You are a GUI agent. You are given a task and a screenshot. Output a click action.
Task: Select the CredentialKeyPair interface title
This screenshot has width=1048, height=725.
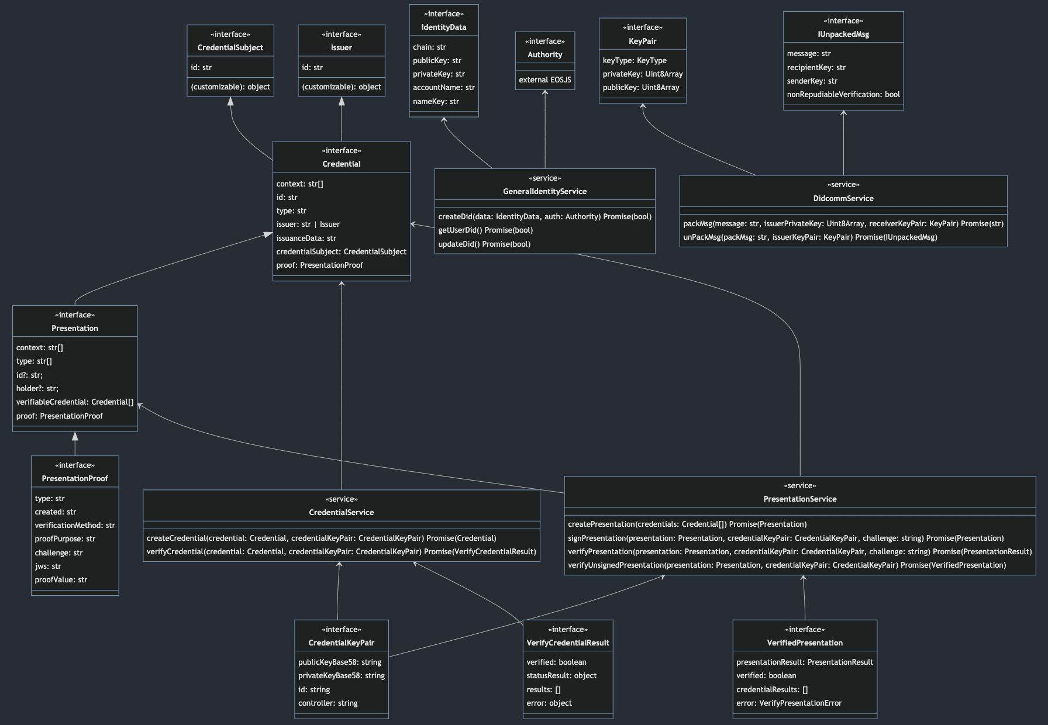pyautogui.click(x=342, y=643)
